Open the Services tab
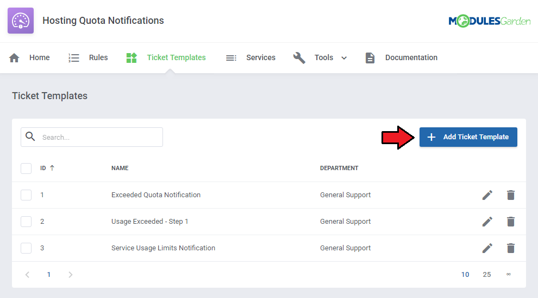This screenshot has width=538, height=298. pos(261,57)
